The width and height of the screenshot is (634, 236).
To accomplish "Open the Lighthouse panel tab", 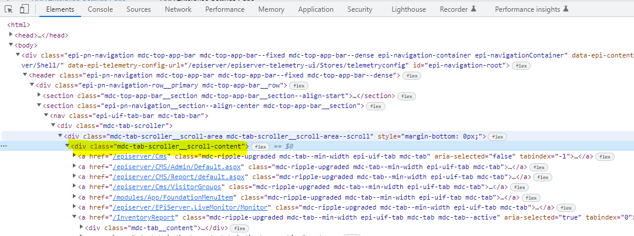I will pos(409,9).
